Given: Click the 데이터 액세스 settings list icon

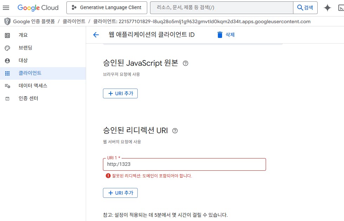Looking at the screenshot, I should pos(7,86).
